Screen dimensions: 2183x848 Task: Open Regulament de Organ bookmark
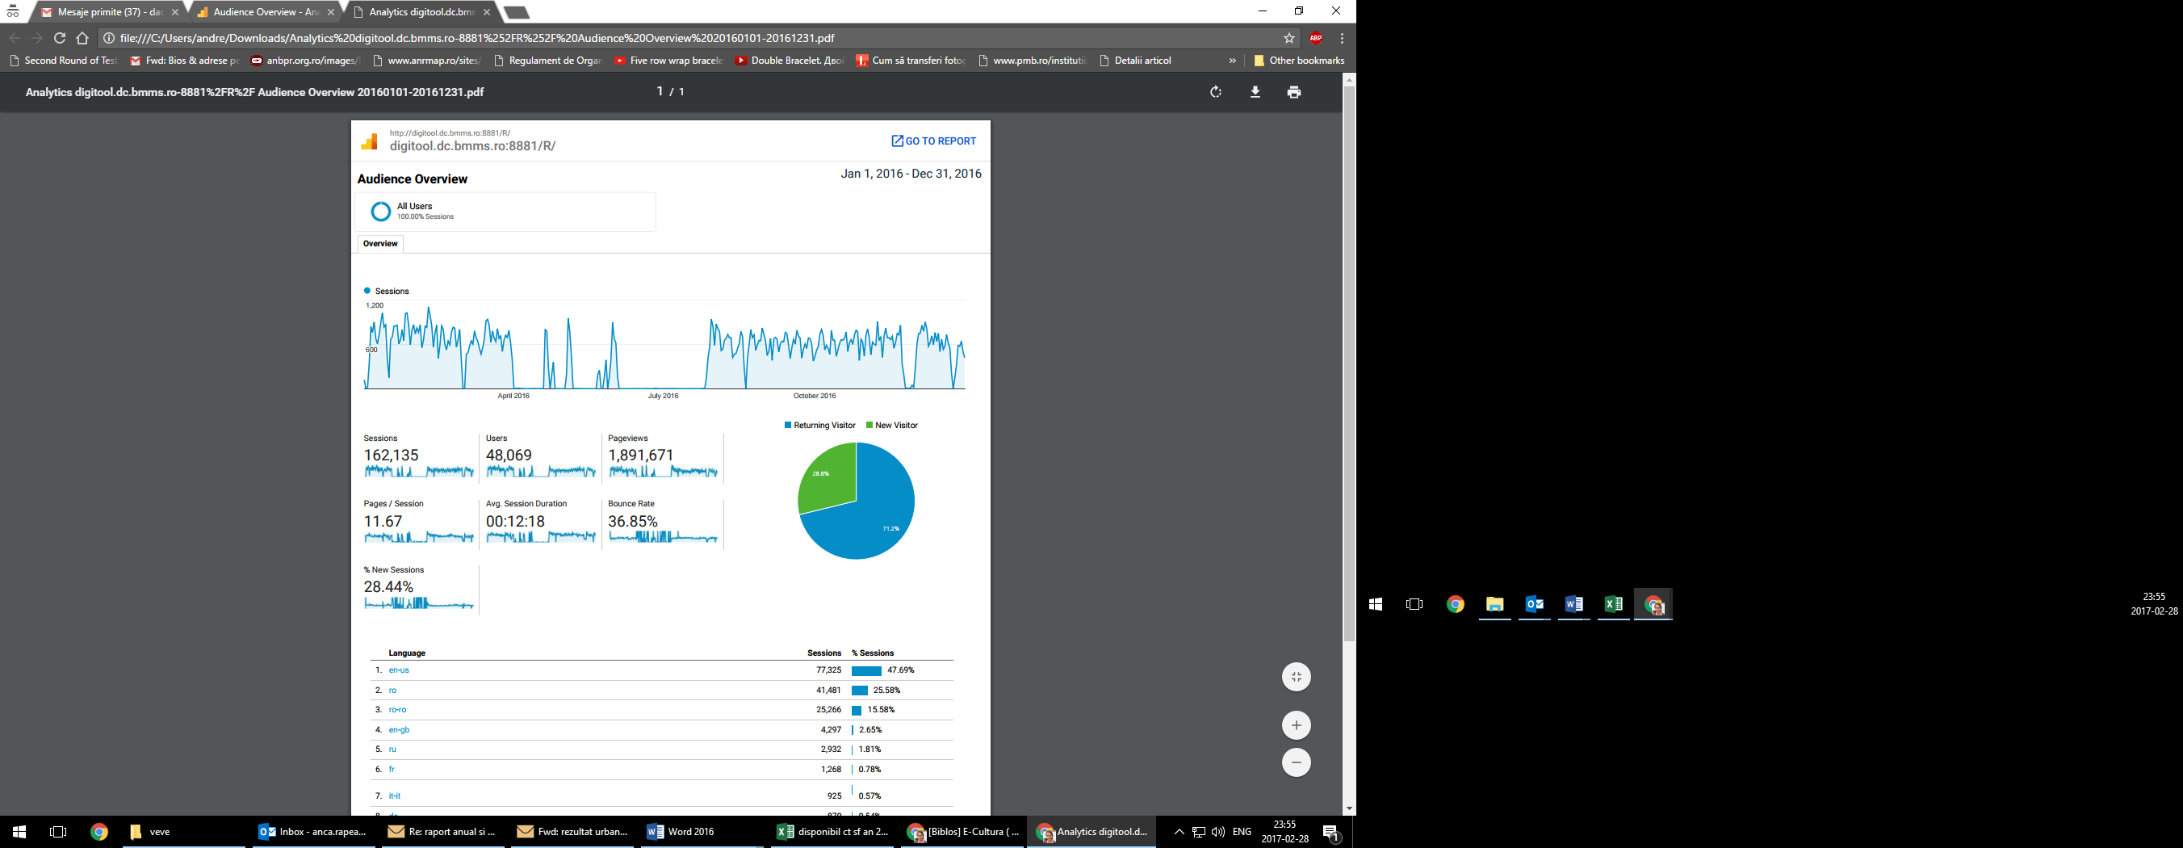click(548, 61)
